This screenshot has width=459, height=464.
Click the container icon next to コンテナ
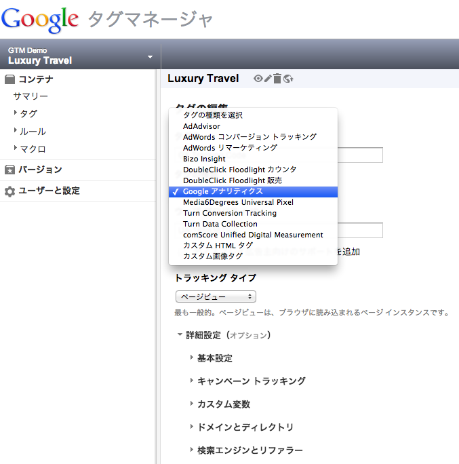tap(9, 79)
